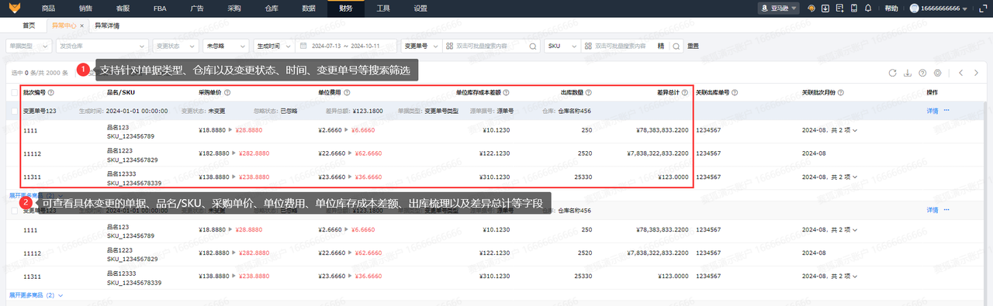Open the 变更单号 search type dropdown
993x306 pixels.
(422, 46)
